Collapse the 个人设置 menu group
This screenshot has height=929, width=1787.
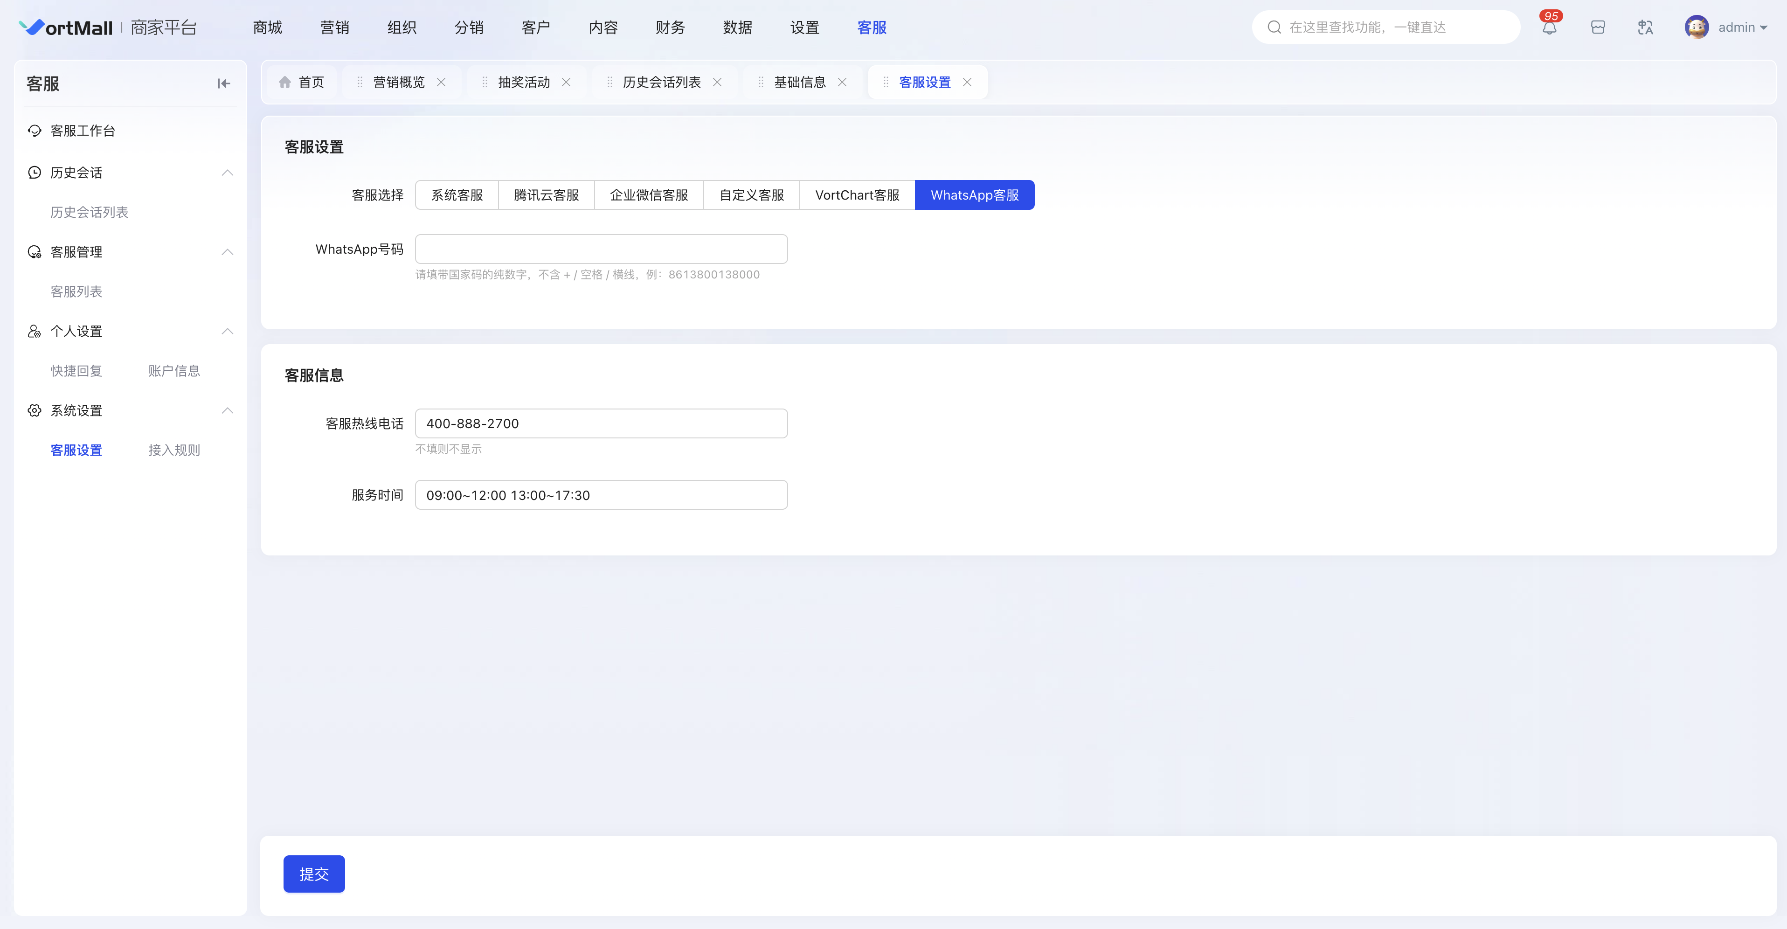(x=227, y=331)
